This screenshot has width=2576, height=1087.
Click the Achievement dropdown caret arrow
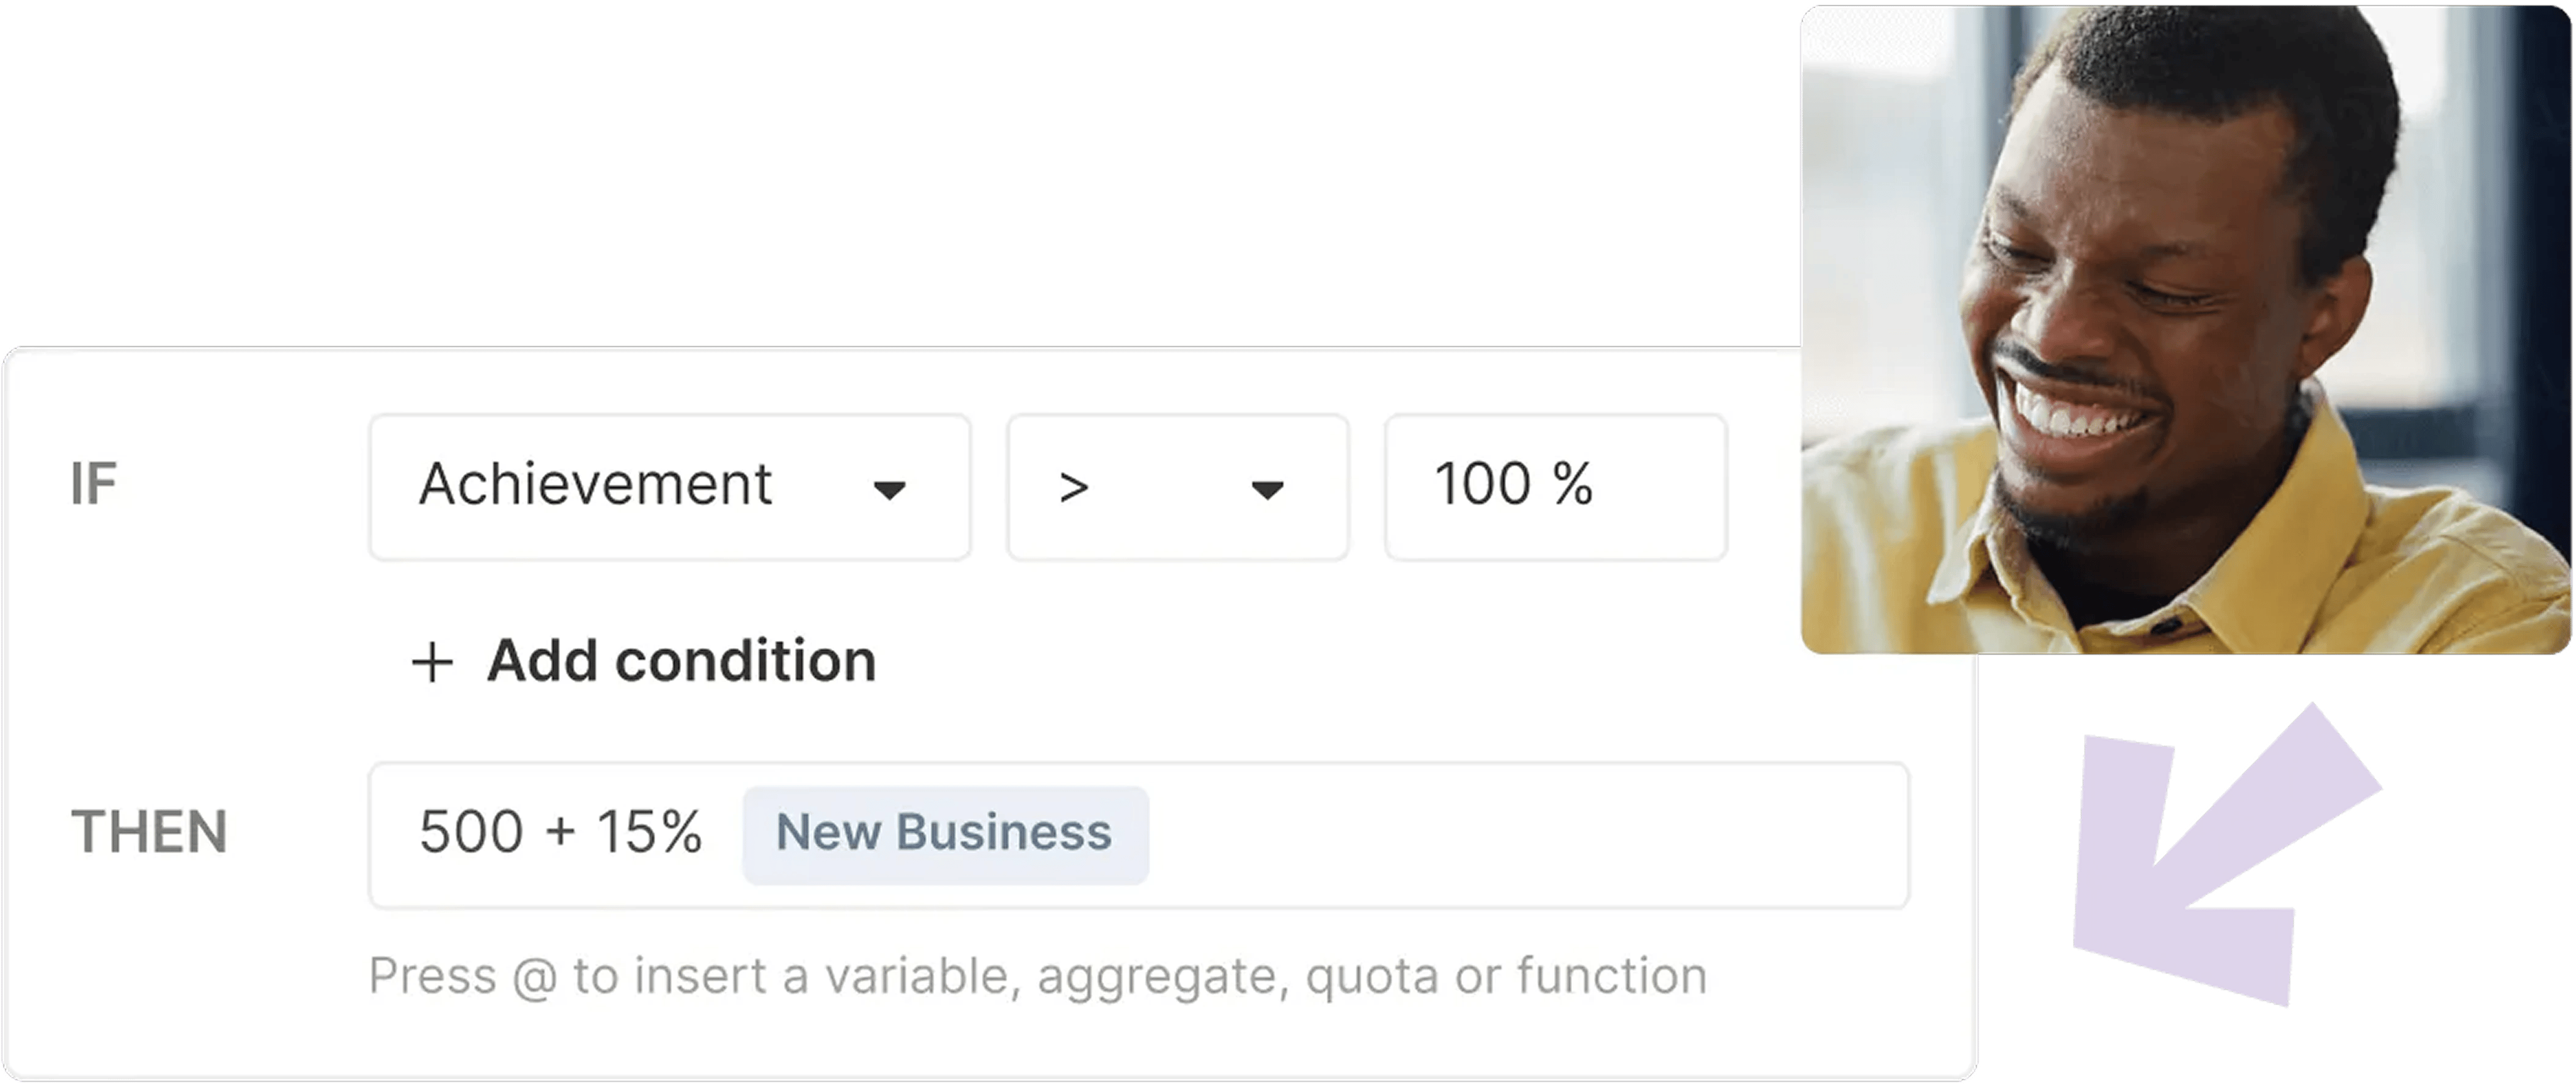pos(888,490)
